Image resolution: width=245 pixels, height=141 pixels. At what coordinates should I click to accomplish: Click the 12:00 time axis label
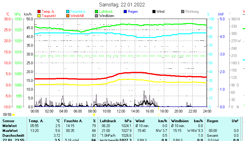point(121,111)
